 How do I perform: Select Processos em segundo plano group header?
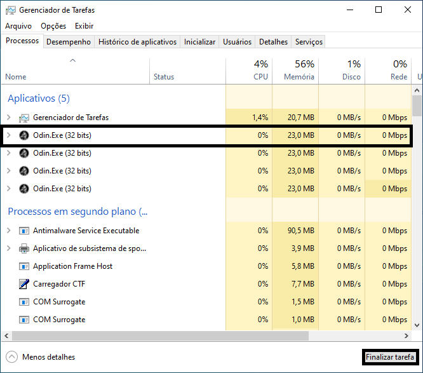[77, 212]
